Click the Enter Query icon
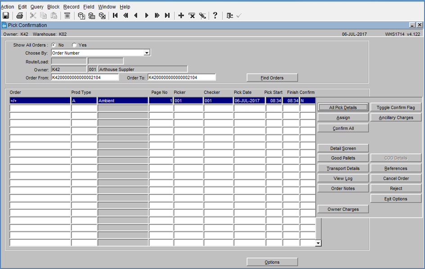Image resolution: width=425 pixels, height=269 pixels. 81,16
